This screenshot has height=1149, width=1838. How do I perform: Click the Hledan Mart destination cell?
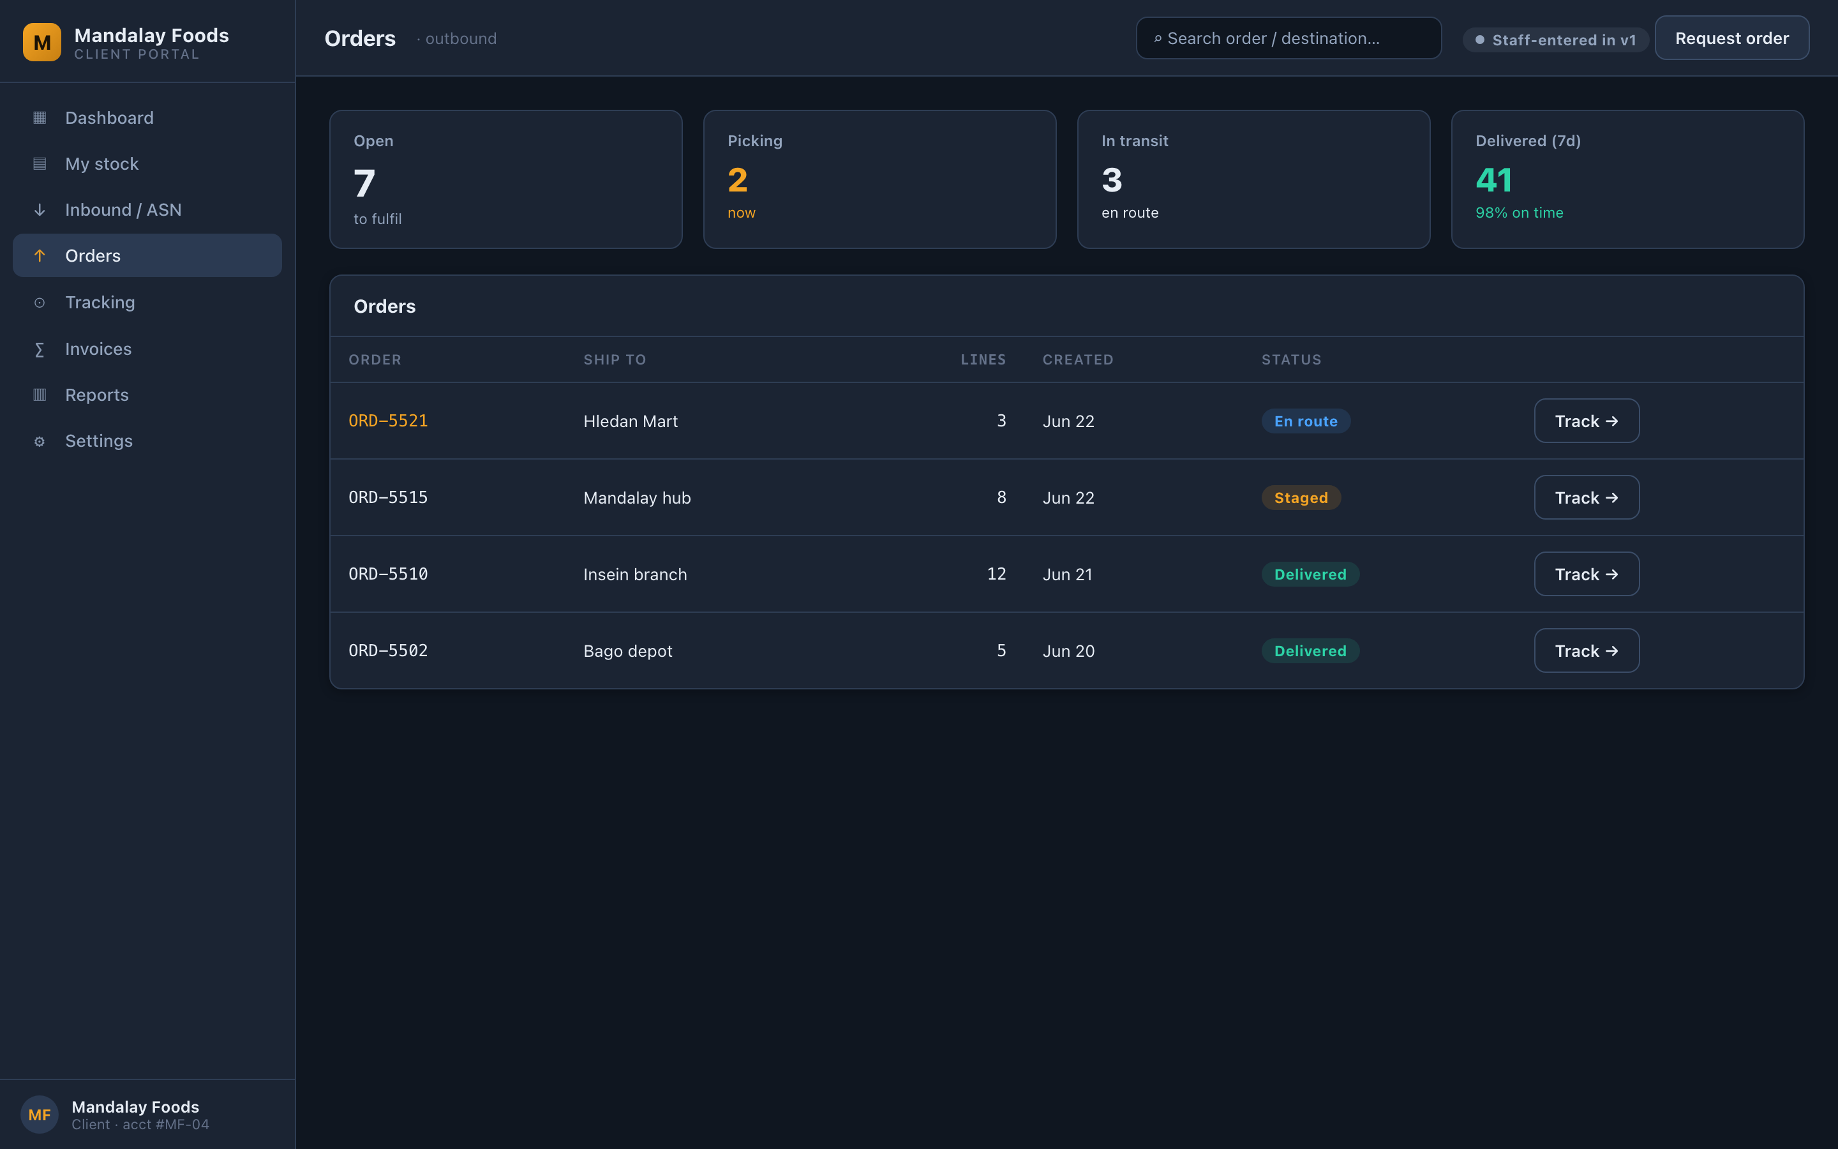[631, 422]
